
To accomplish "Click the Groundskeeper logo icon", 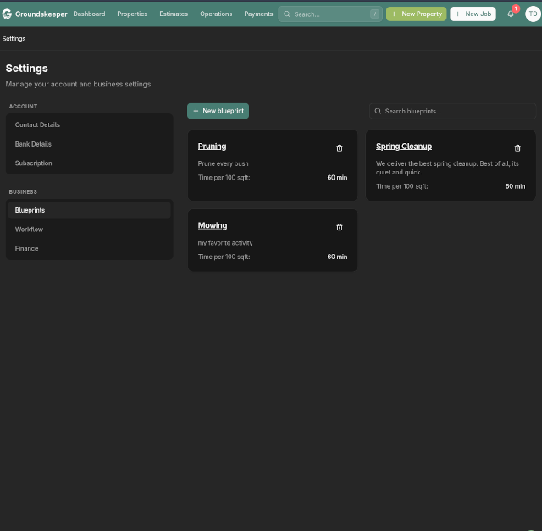I will (7, 14).
